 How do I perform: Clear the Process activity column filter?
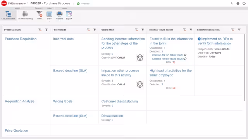40,30
